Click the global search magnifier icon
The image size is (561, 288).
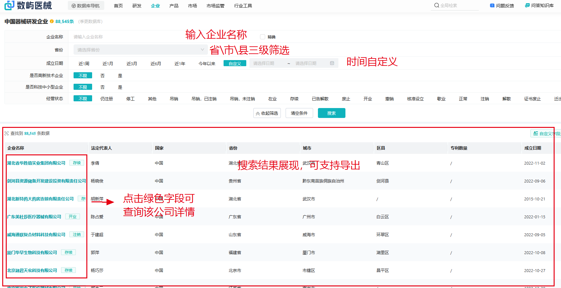(437, 5)
